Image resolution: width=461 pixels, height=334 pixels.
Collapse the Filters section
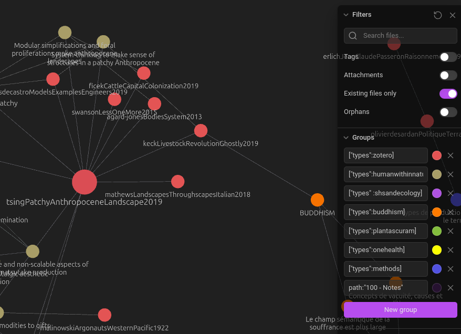(346, 15)
